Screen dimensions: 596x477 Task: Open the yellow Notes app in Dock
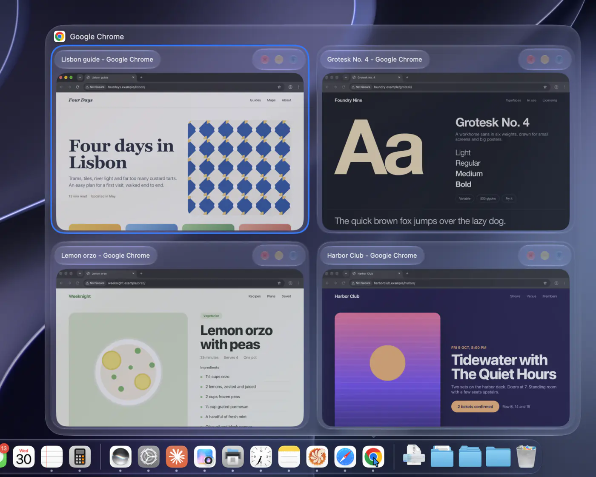click(x=289, y=457)
